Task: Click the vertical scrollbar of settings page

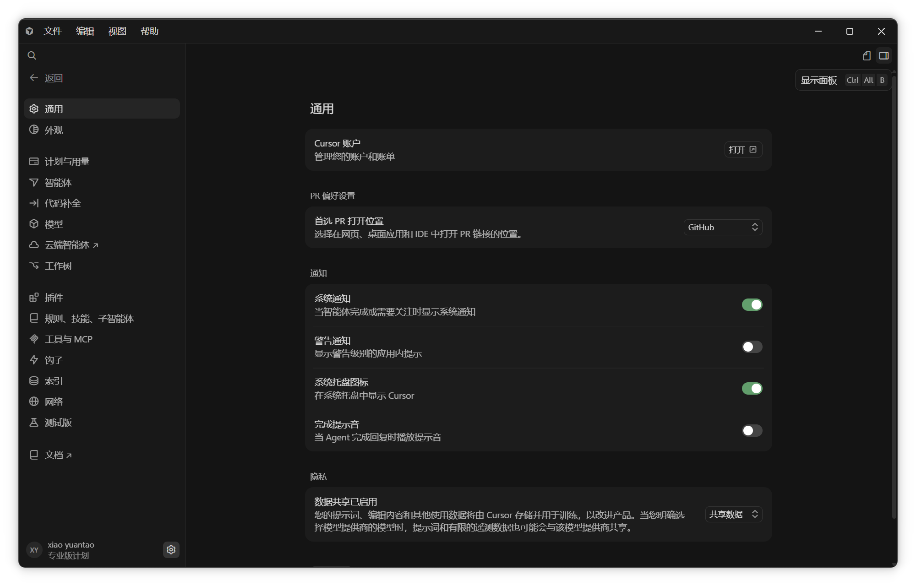Action: [x=894, y=298]
